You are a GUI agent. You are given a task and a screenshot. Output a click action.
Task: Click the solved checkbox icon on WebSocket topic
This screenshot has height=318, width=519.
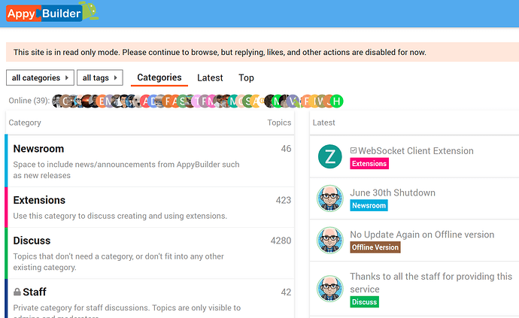click(x=354, y=150)
